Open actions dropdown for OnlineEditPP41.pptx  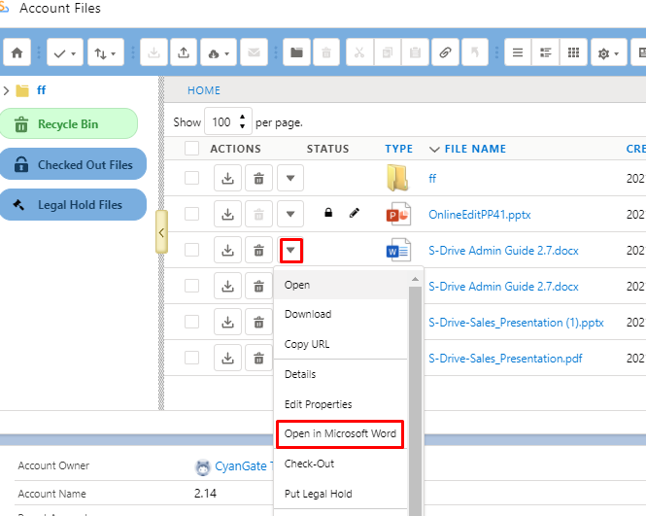(x=290, y=214)
